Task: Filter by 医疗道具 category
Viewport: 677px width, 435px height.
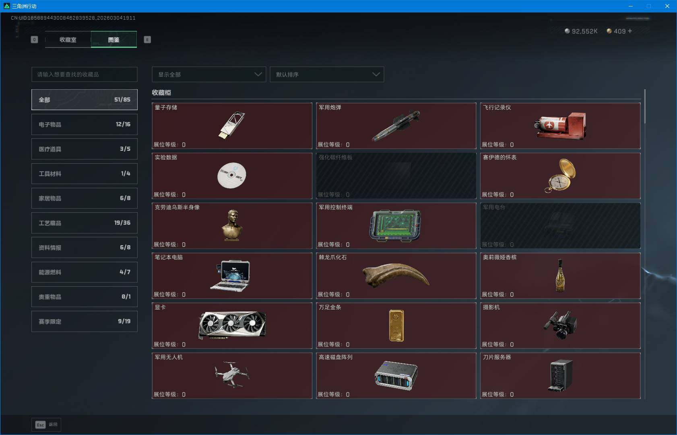Action: coord(85,149)
